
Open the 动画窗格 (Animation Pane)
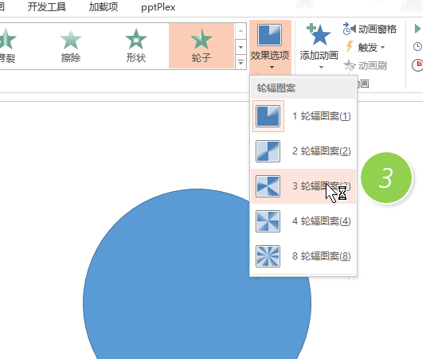click(369, 29)
